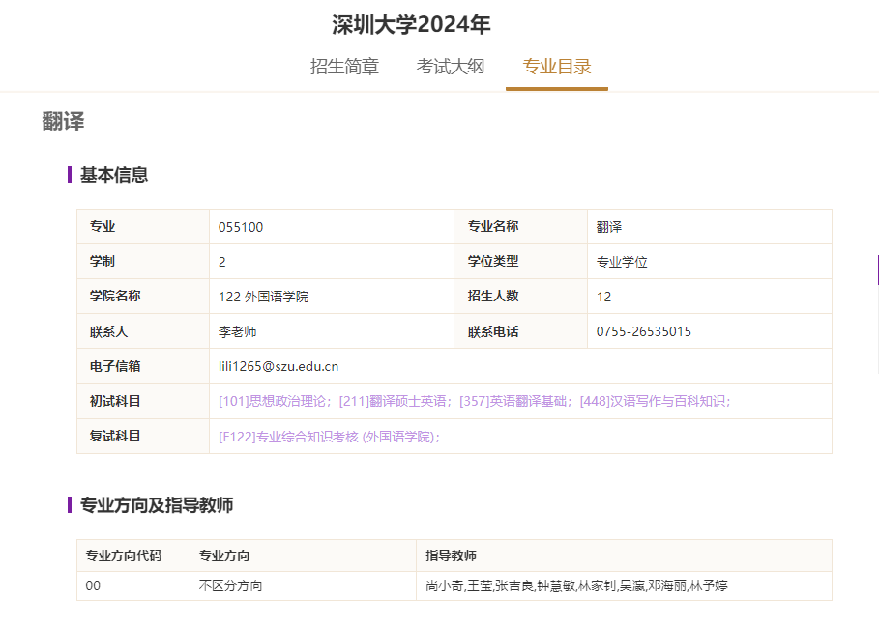Click the 专业名称 row label
This screenshot has width=879, height=626.
[493, 227]
